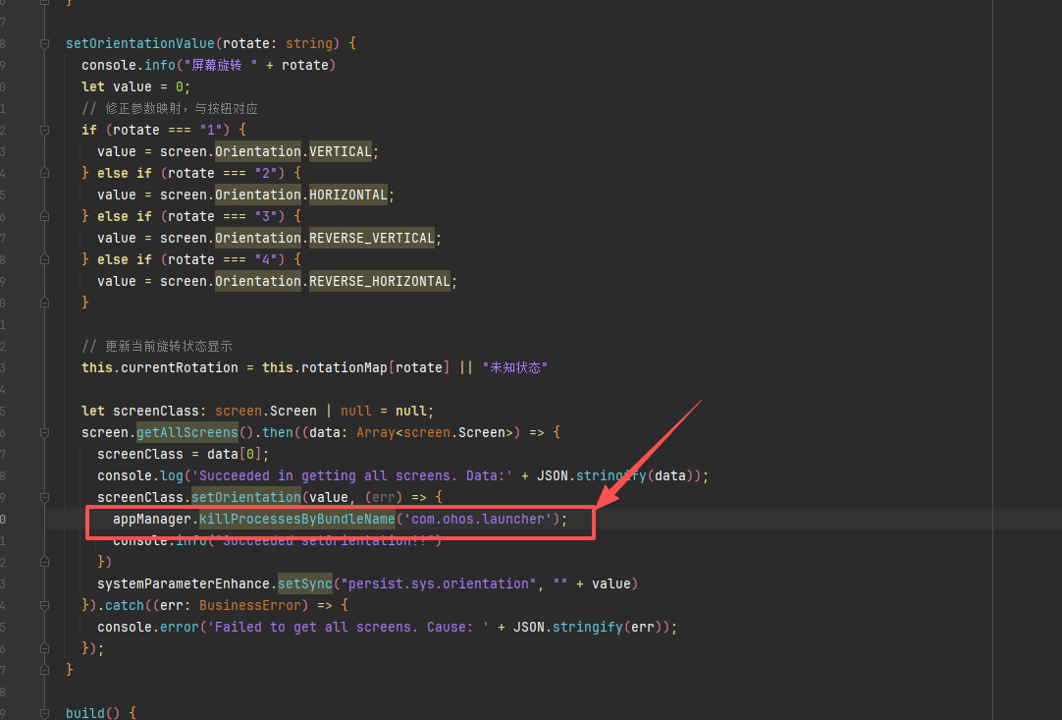Collapse the getAllScreens().then callback fold marker
Viewport: 1062px width, 720px height.
[45, 432]
